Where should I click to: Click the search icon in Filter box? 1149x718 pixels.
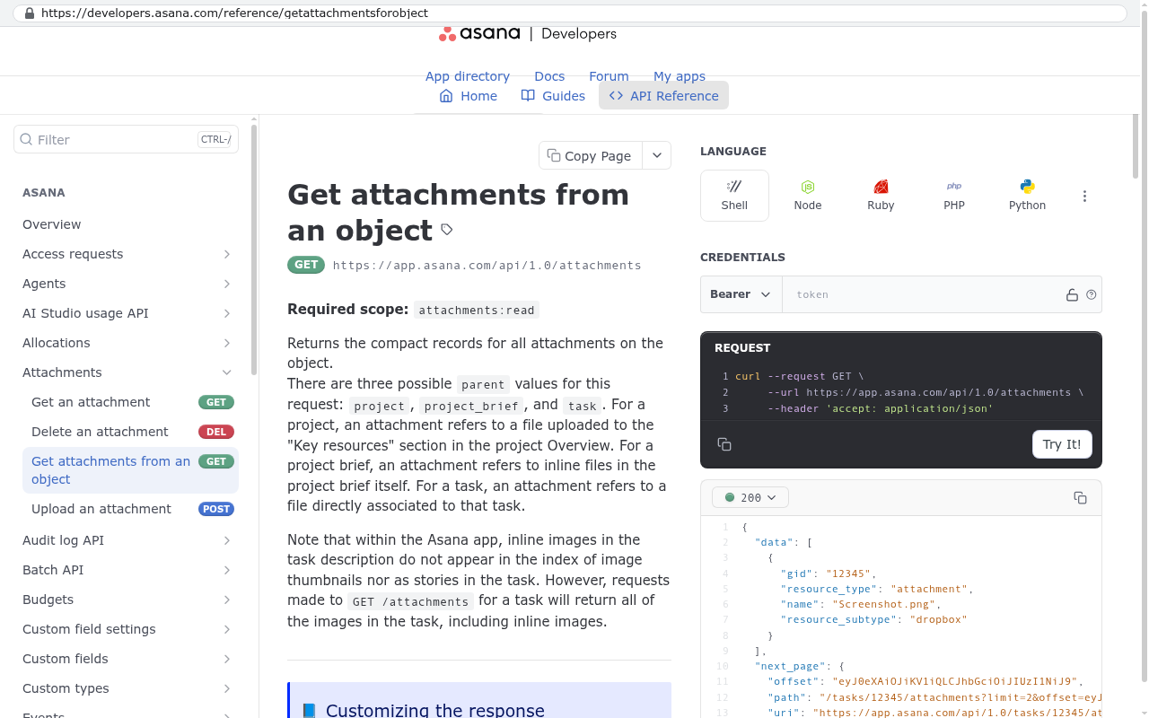point(25,139)
